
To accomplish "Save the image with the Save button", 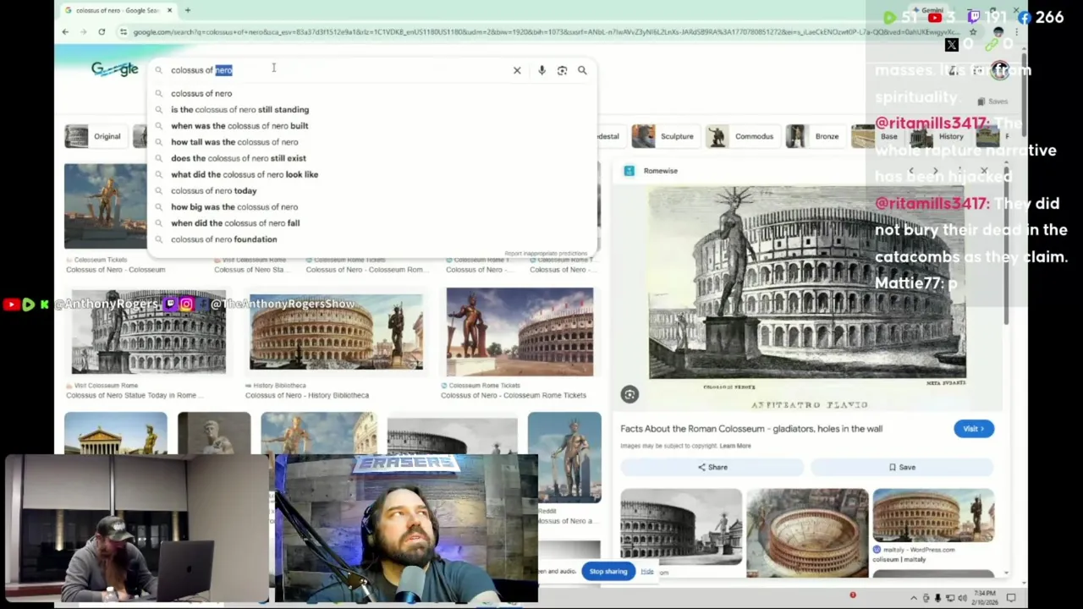I will coord(902,467).
